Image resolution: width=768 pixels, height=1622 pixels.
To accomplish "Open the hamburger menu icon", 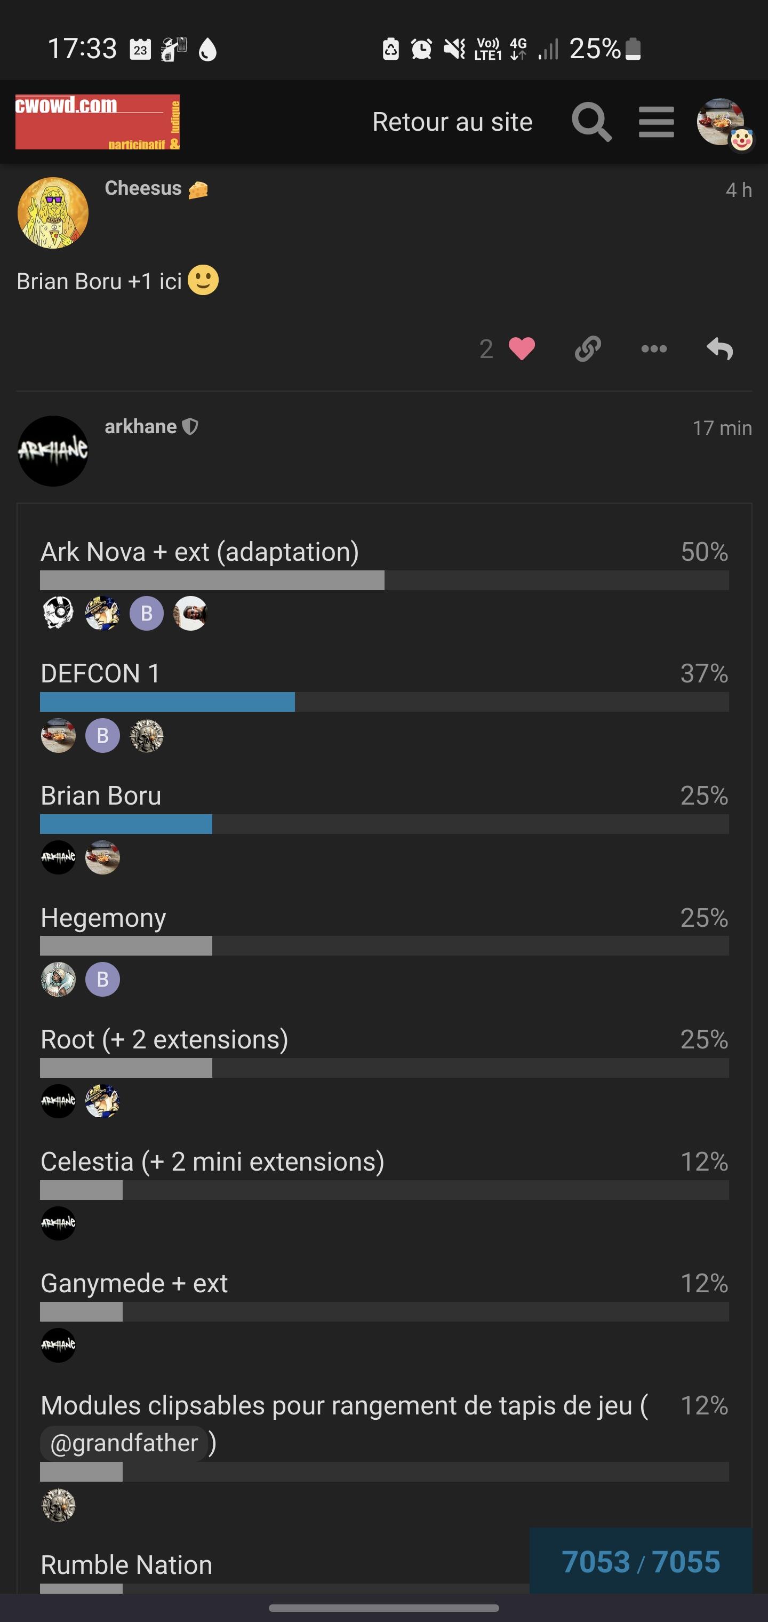I will point(656,122).
